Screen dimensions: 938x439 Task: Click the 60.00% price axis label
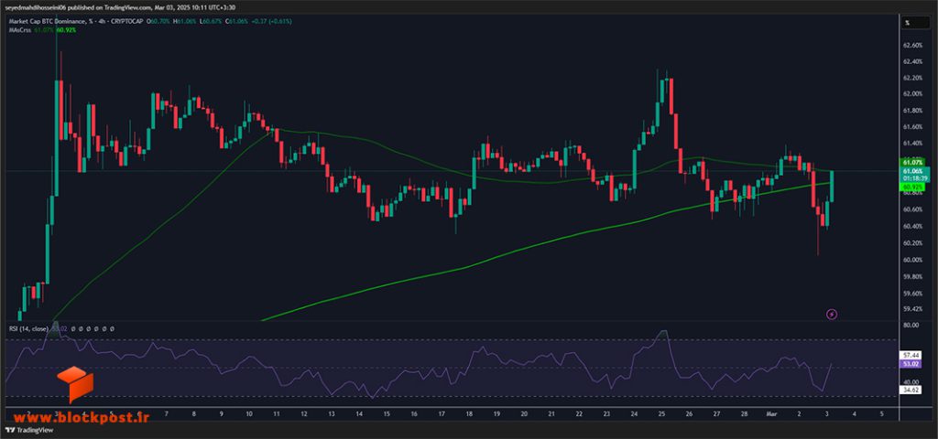point(912,260)
